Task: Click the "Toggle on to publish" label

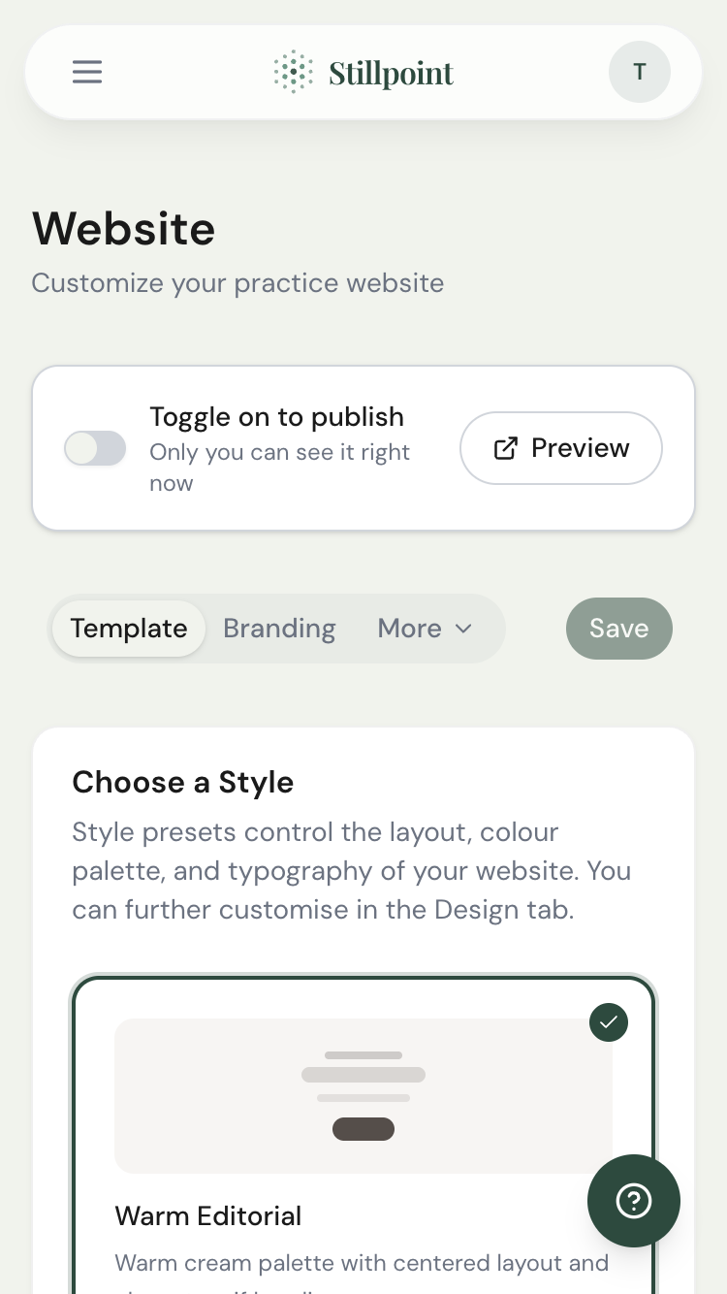Action: point(276,417)
